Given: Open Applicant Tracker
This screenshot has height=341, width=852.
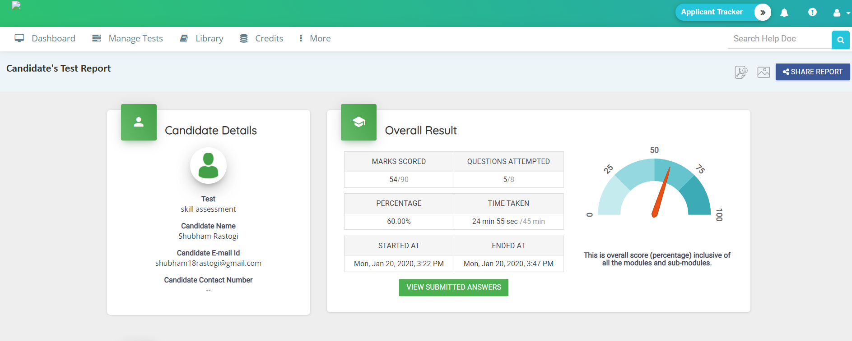Looking at the screenshot, I should tap(712, 12).
